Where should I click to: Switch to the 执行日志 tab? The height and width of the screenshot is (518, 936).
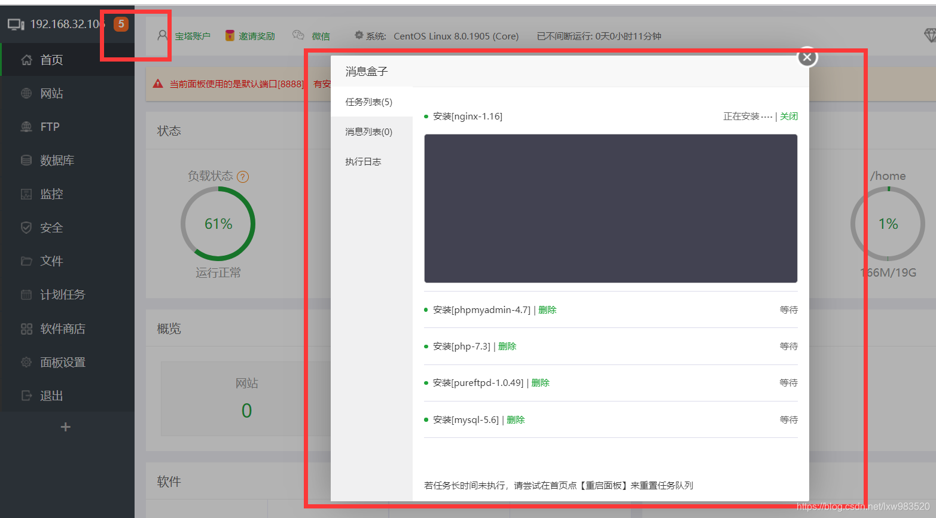(371, 161)
